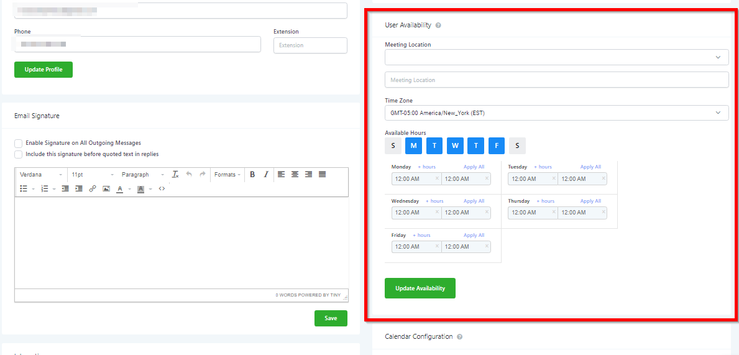Screen dimensions: 739x355
Task: Insert a link using the link icon
Action: pos(93,188)
